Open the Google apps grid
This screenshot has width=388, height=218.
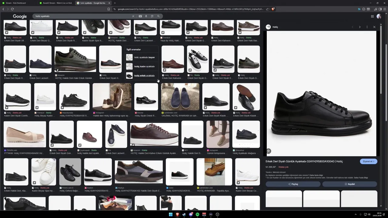click(x=372, y=16)
